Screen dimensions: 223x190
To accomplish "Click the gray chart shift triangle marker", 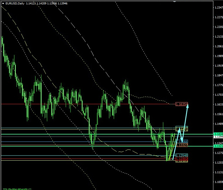I will (175, 1).
